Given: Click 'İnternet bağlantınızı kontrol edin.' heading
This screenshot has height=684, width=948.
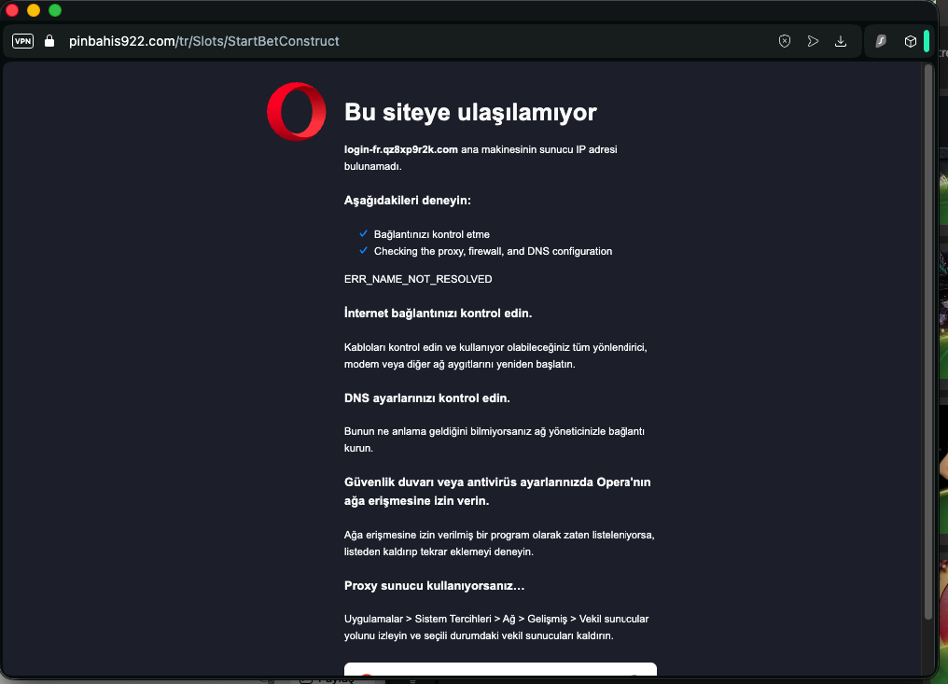Looking at the screenshot, I should pyautogui.click(x=438, y=313).
